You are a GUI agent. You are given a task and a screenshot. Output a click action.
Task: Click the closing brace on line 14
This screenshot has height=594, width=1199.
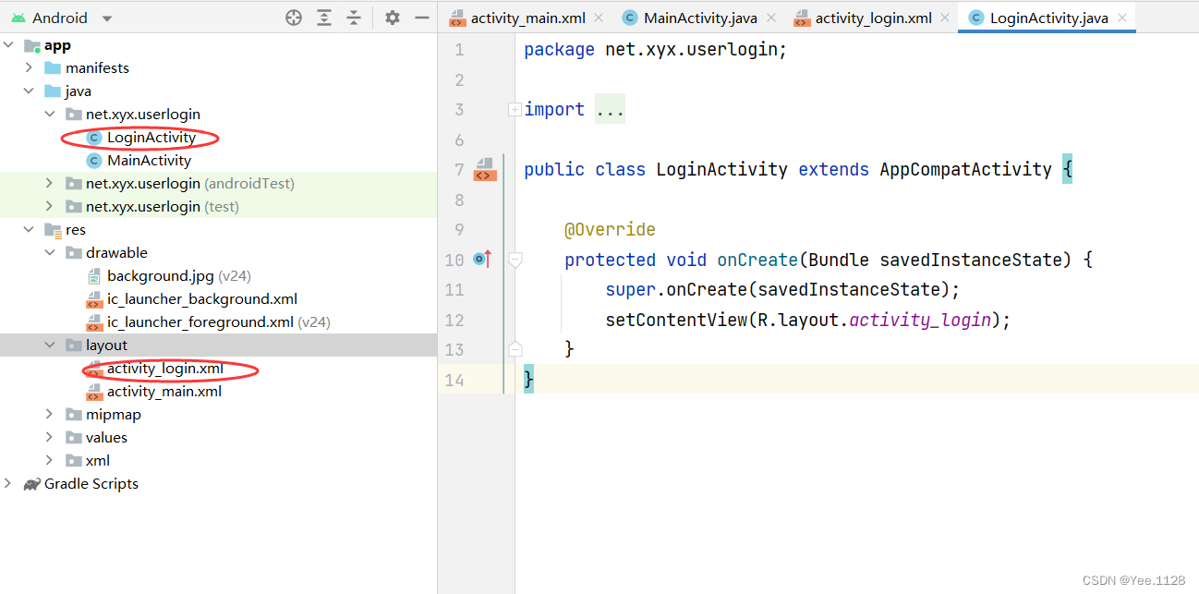528,380
